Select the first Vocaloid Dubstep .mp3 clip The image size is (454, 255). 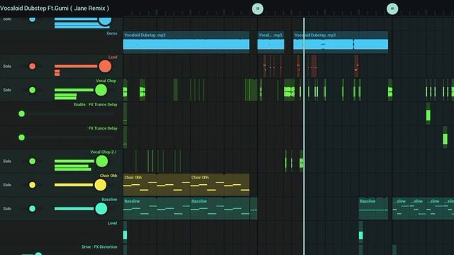coord(186,42)
